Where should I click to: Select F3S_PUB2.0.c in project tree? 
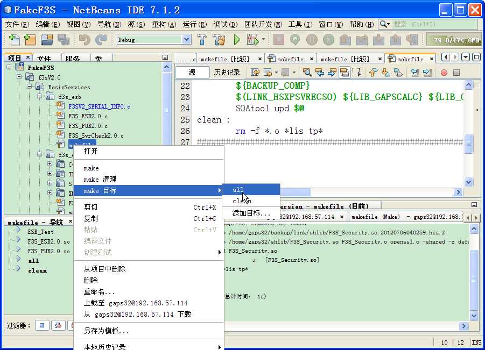pyautogui.click(x=88, y=126)
